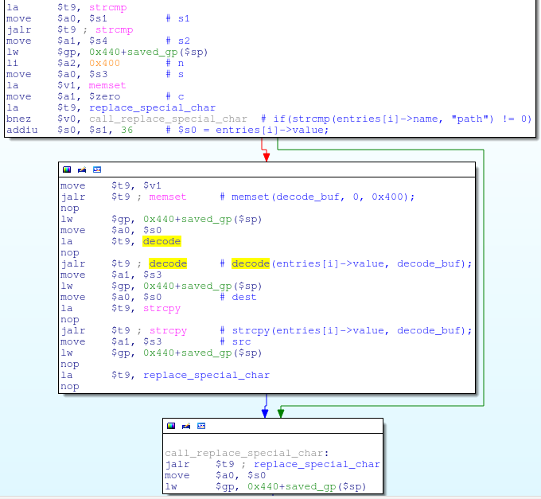Image resolution: width=541 pixels, height=499 pixels.
Task: Click the list-view icon on the decode block header
Action: [97, 170]
